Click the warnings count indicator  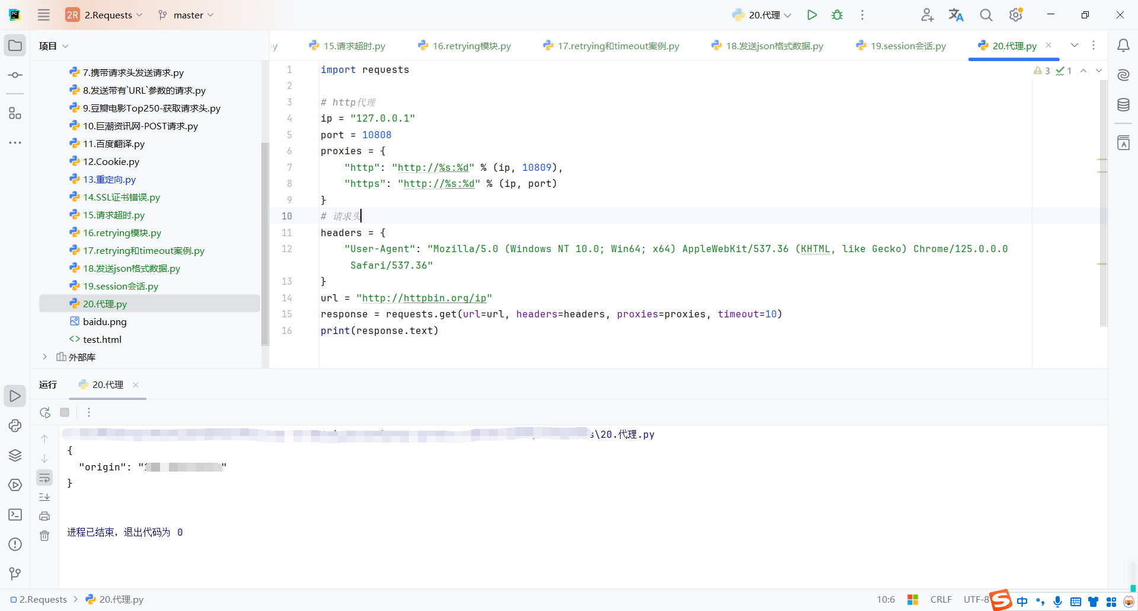(x=1041, y=71)
